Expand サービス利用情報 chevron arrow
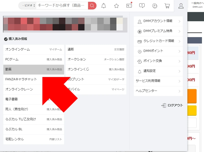204x152 pixels. 179,81
